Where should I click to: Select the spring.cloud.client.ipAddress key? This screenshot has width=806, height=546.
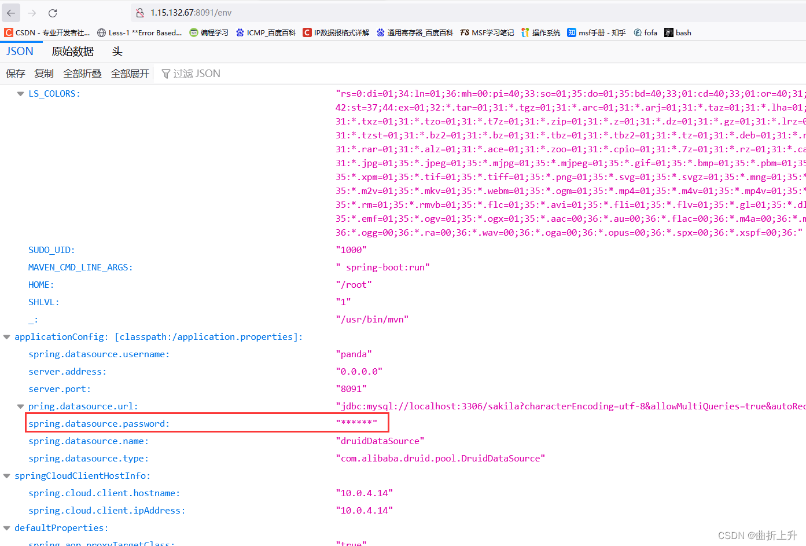[107, 511]
